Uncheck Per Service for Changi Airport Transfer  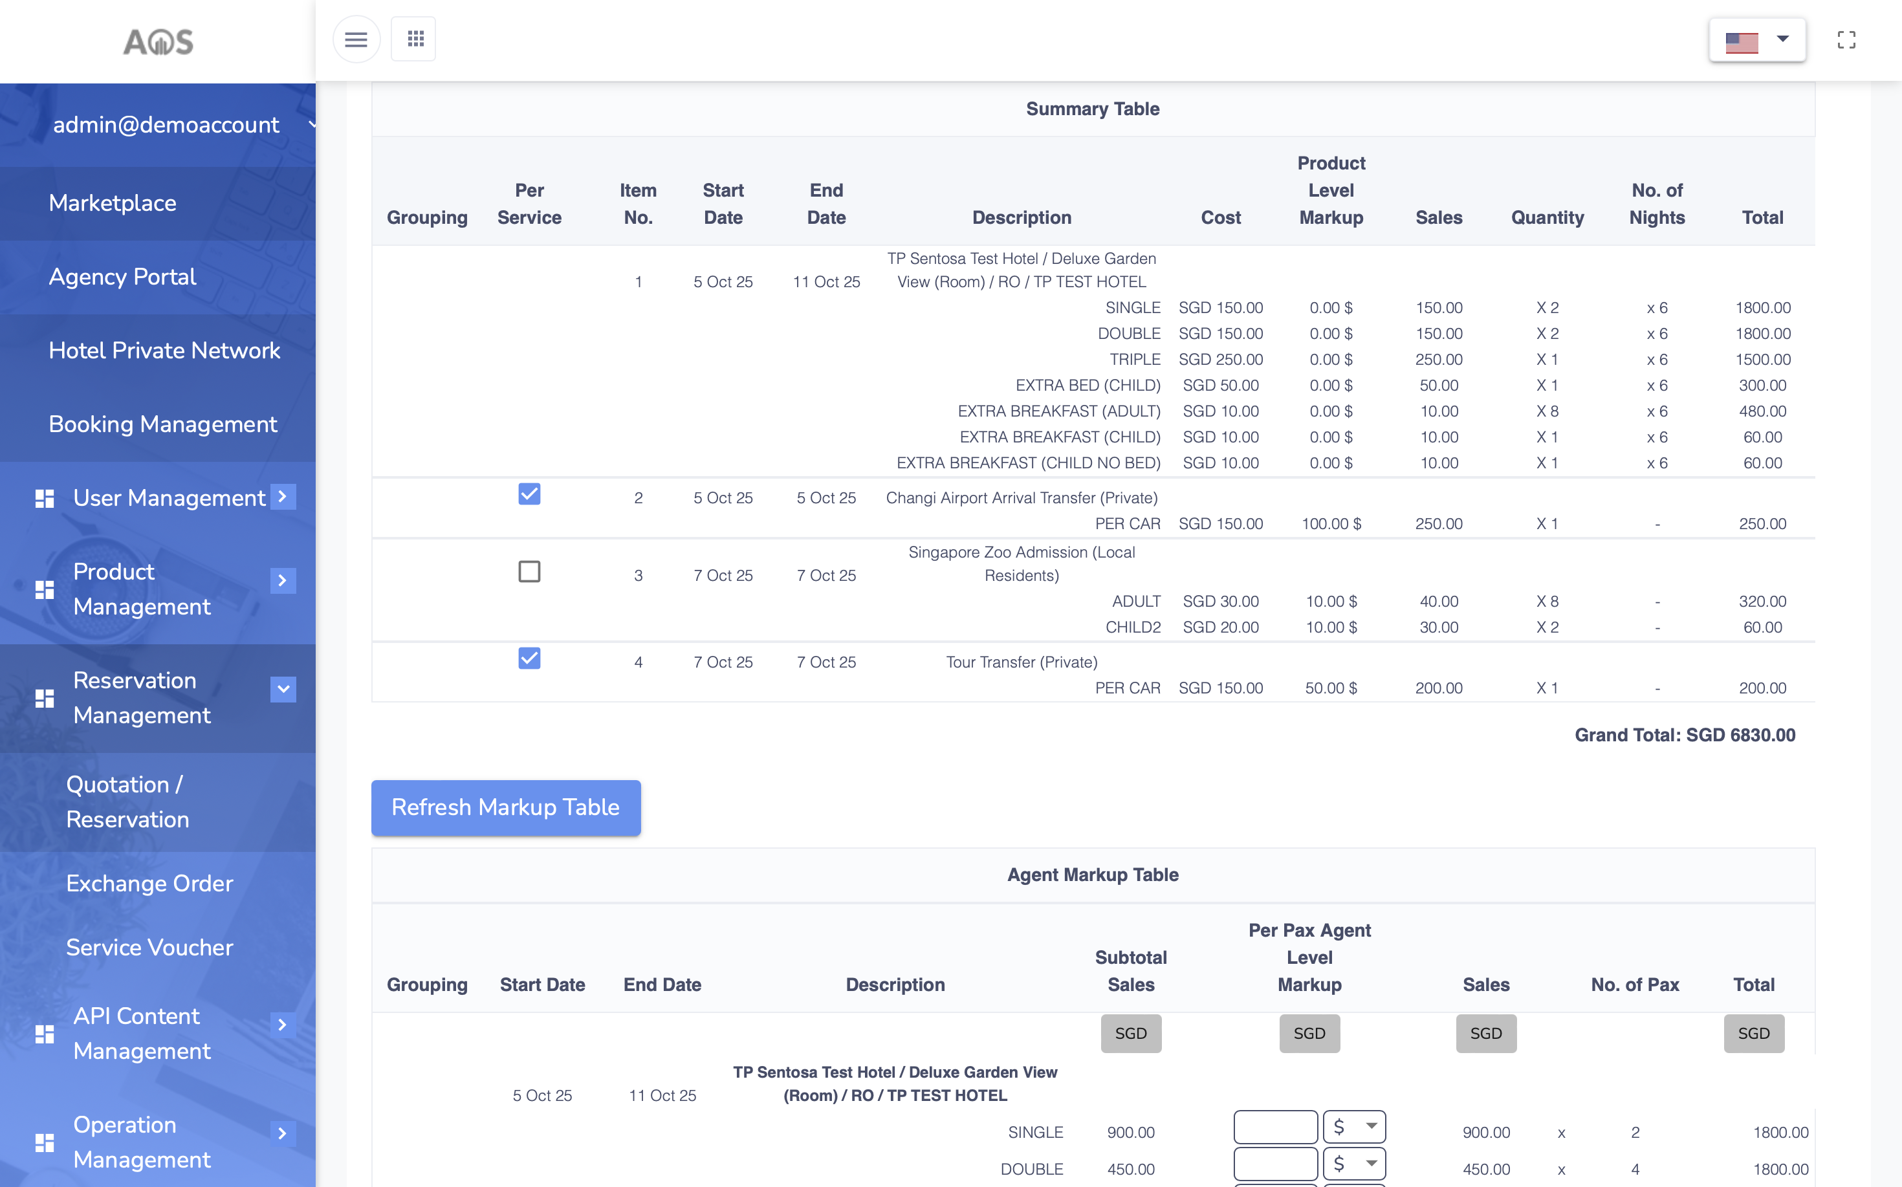[529, 494]
